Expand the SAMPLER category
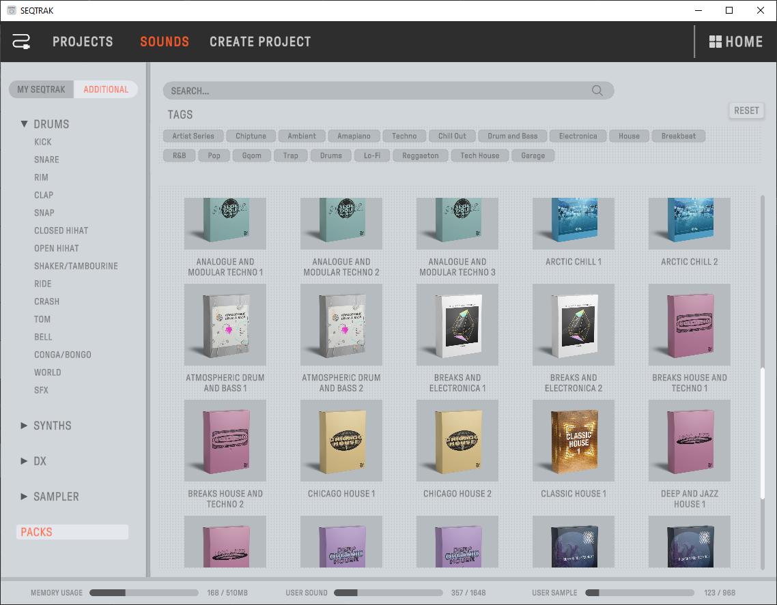This screenshot has width=777, height=605. (24, 496)
